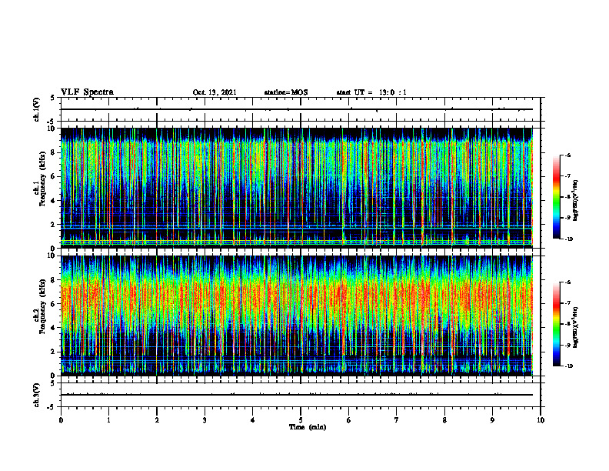Viewport: 609px width, 471px height.
Task: Click time axis tick label "7"
Action: coord(397,420)
